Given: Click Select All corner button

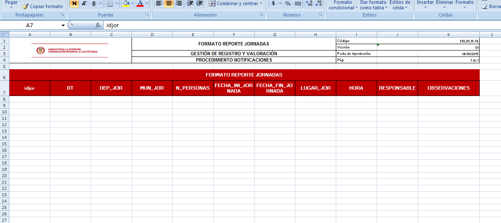Looking at the screenshot, I should pyautogui.click(x=5, y=34).
